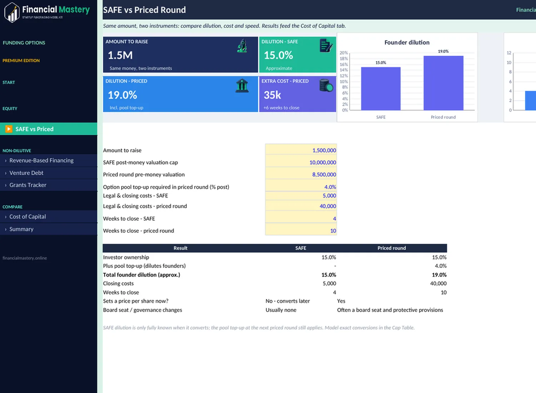Select the Total founder dilution (approx.) row label
536x393 pixels.
coord(142,275)
